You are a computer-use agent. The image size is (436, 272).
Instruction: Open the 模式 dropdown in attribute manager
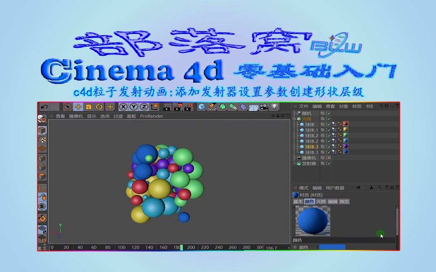[303, 188]
